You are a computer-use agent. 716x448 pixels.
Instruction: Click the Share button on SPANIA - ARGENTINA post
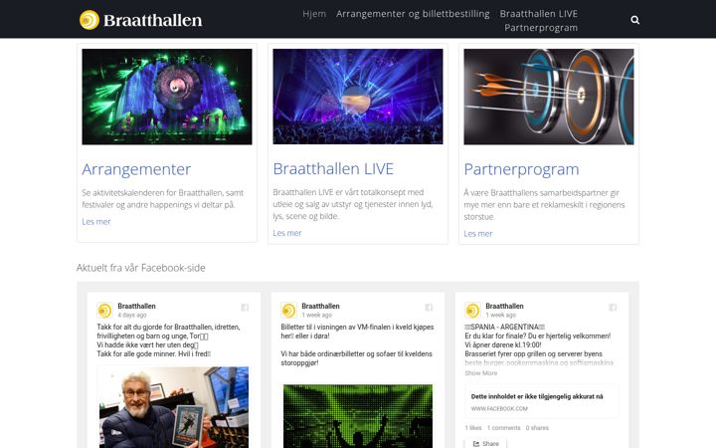485,443
